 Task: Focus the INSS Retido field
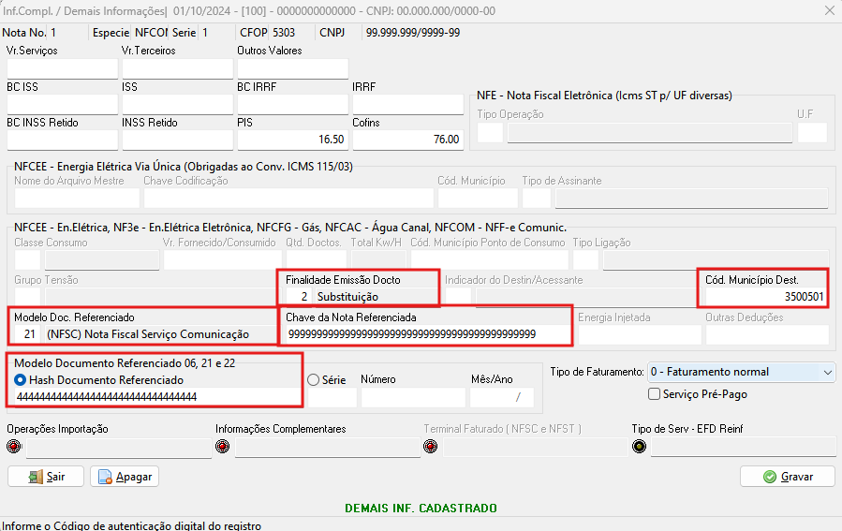[178, 140]
